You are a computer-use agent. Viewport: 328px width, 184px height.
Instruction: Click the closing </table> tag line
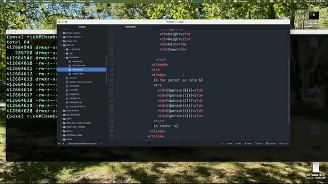[155, 136]
